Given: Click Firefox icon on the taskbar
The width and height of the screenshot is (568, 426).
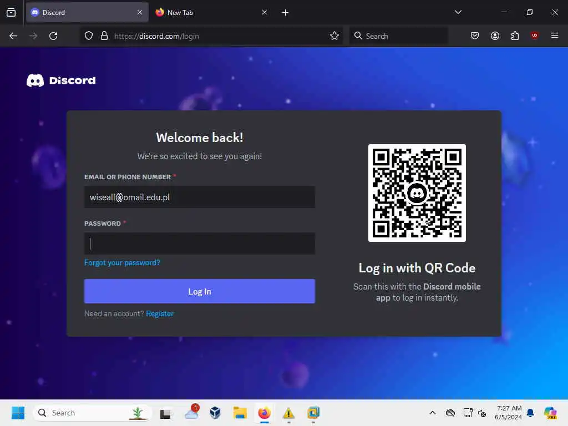Looking at the screenshot, I should (x=265, y=413).
